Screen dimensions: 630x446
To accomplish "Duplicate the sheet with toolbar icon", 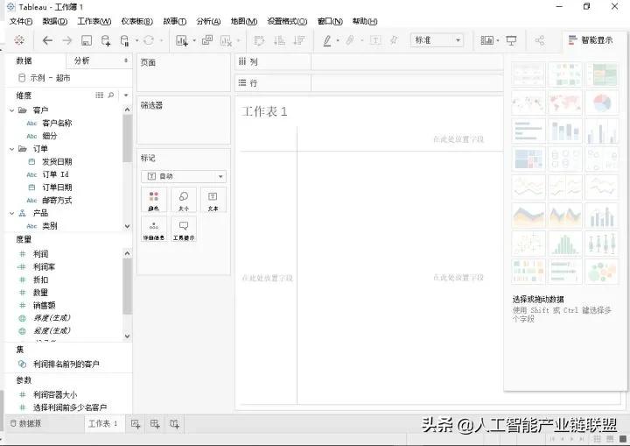I will pyautogui.click(x=207, y=40).
